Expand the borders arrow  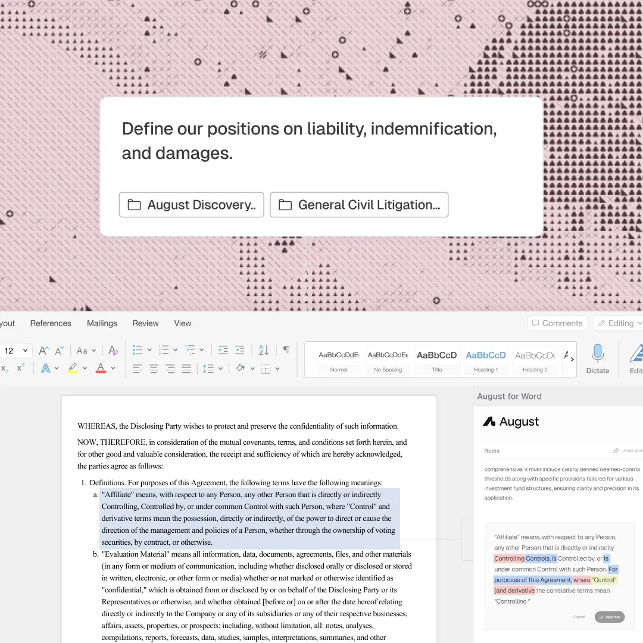277,369
